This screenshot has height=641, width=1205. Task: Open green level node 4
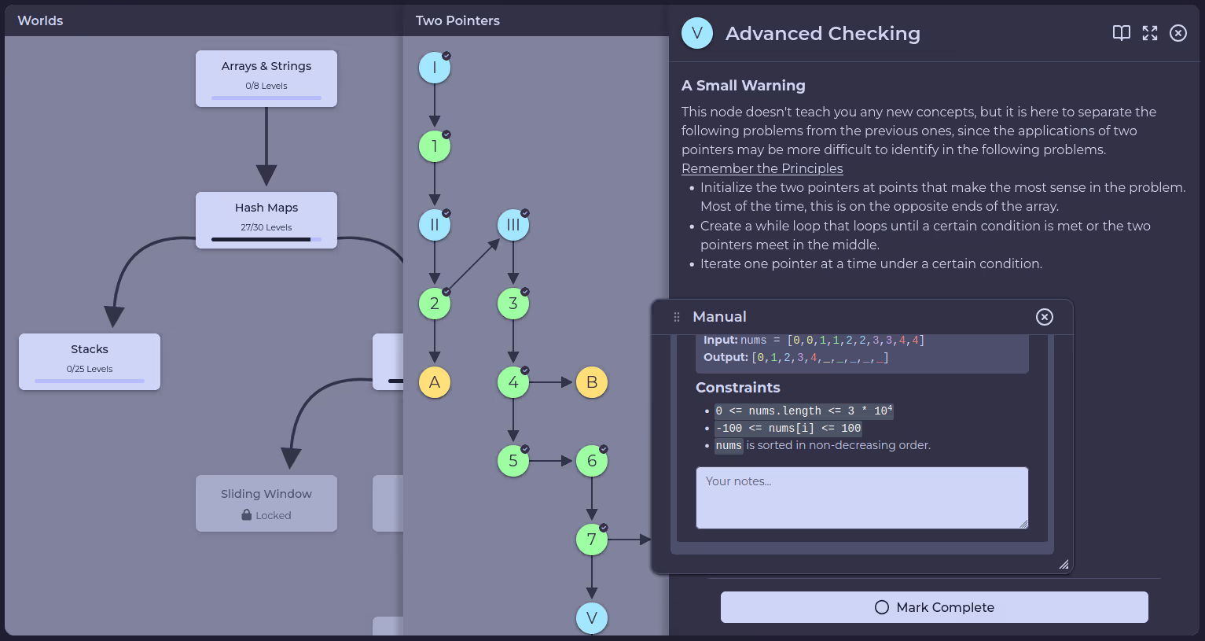513,382
